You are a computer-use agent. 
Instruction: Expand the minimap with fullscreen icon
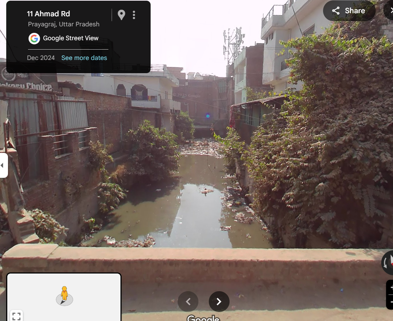pos(17,316)
